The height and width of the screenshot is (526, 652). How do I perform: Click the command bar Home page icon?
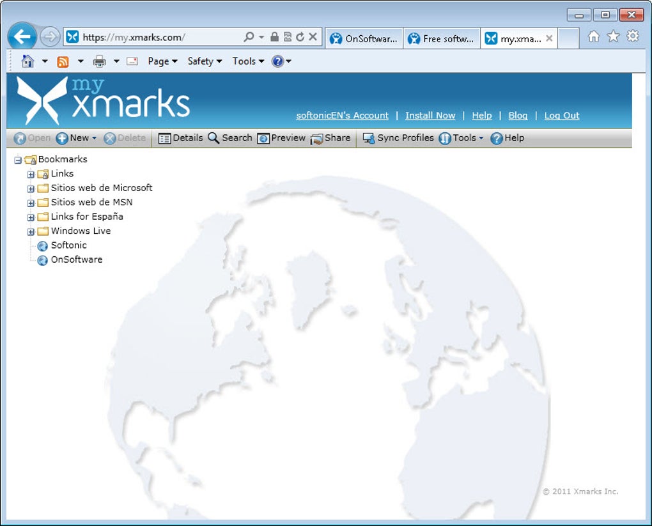[27, 61]
